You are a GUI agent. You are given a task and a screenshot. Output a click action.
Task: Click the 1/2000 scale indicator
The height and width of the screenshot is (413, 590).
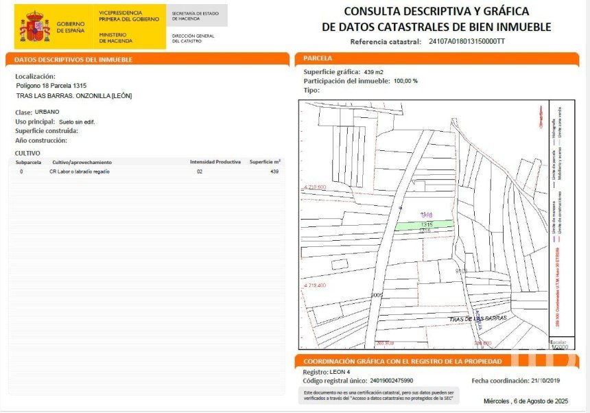tap(558, 346)
